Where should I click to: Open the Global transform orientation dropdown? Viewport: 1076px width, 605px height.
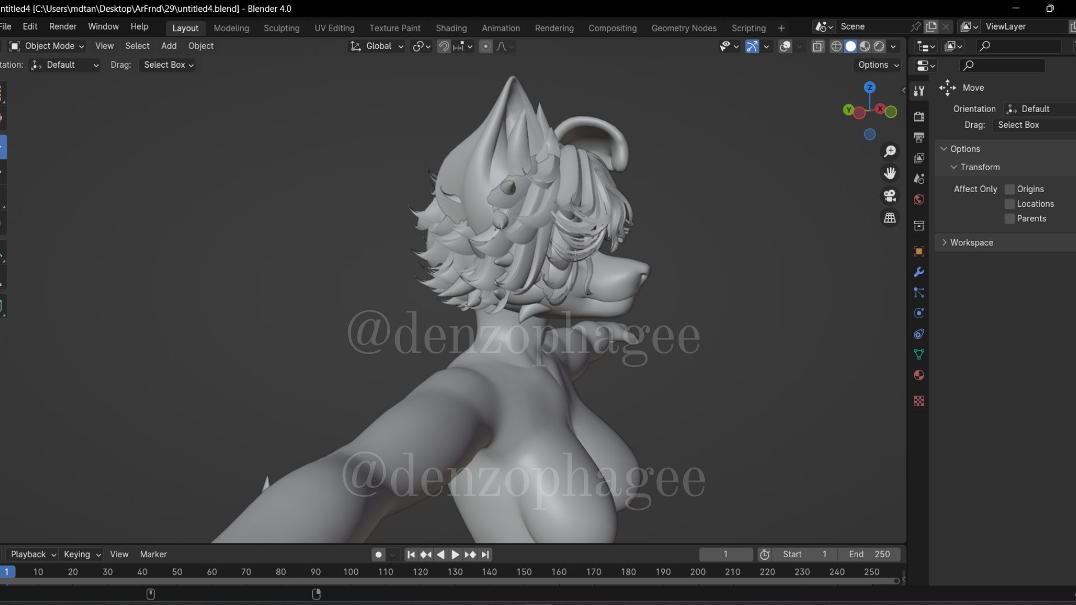pyautogui.click(x=377, y=46)
